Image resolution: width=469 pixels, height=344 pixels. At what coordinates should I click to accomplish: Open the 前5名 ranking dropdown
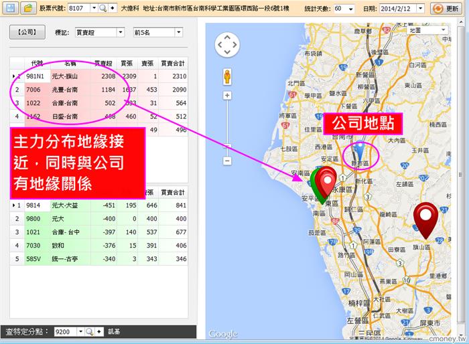pos(179,32)
